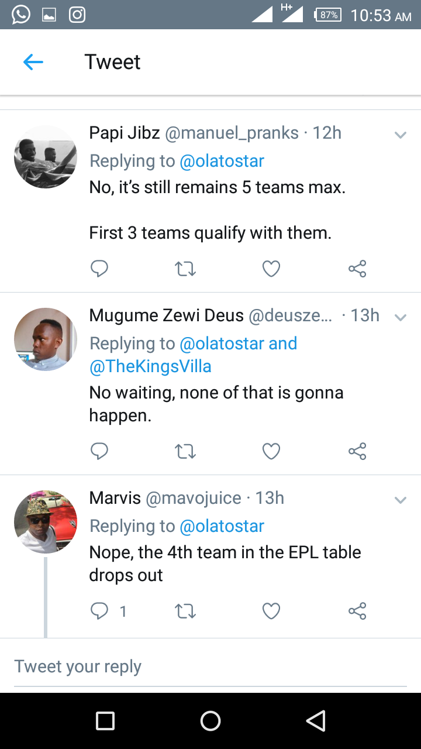The height and width of the screenshot is (749, 421).
Task: Open options chevron on Marvis's tweet
Action: click(x=400, y=500)
